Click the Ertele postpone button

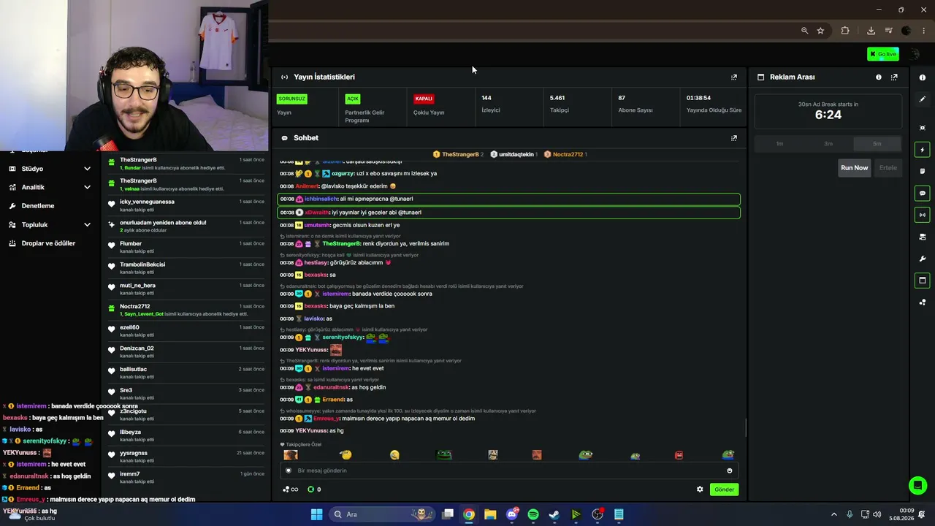888,168
